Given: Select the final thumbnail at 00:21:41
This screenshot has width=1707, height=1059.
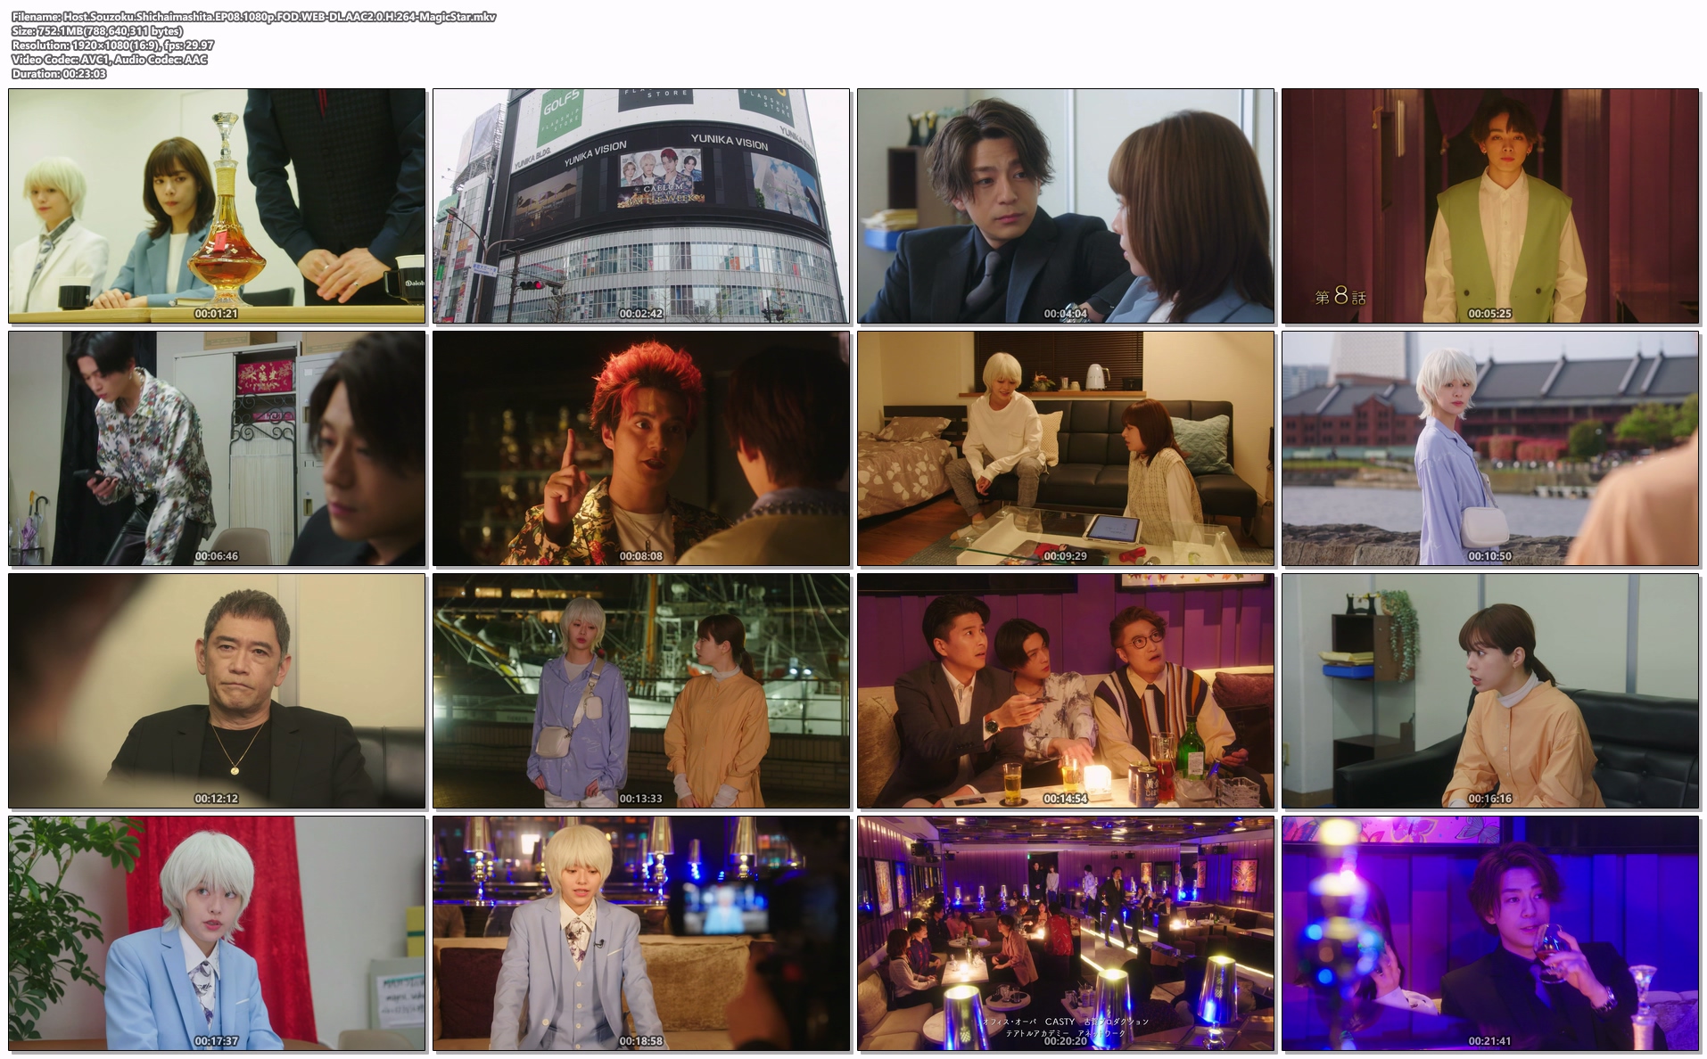Looking at the screenshot, I should coord(1490,933).
